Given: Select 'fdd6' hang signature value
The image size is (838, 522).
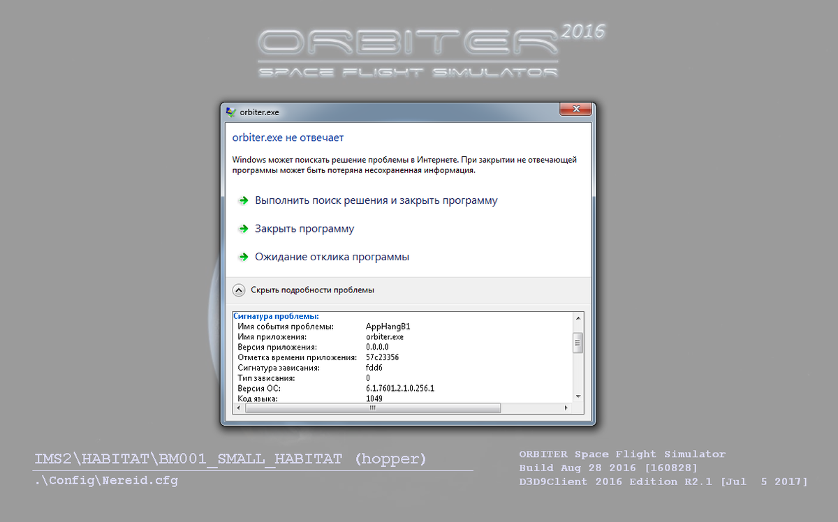Looking at the screenshot, I should point(374,368).
